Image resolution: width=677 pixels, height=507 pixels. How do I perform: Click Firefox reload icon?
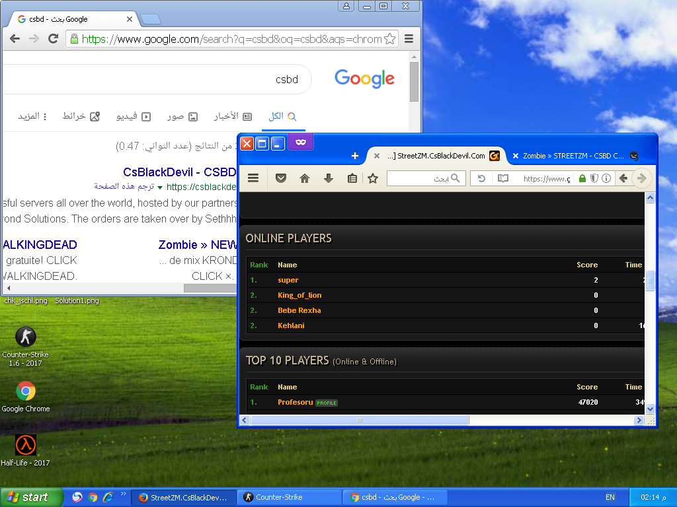(482, 178)
